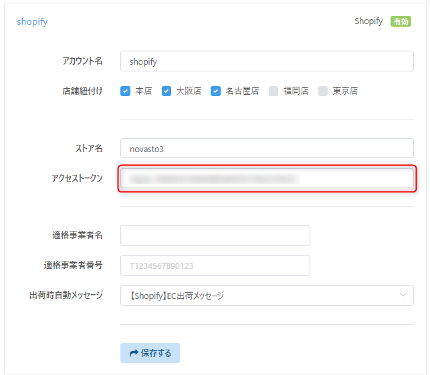
Task: Click the 保存する button
Action: [150, 353]
